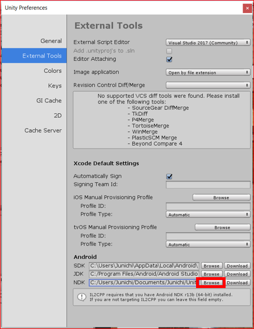Browse for the Android NDK path
The image size is (254, 329).
211,283
